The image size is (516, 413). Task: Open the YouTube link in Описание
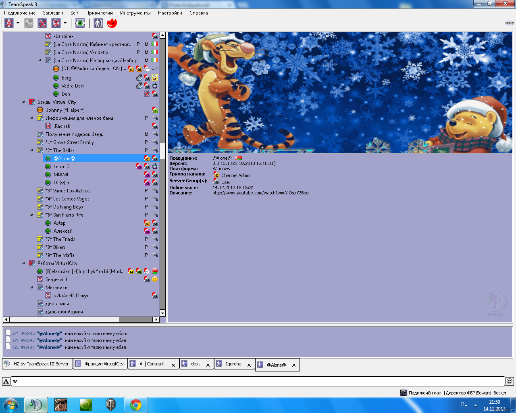(x=260, y=193)
